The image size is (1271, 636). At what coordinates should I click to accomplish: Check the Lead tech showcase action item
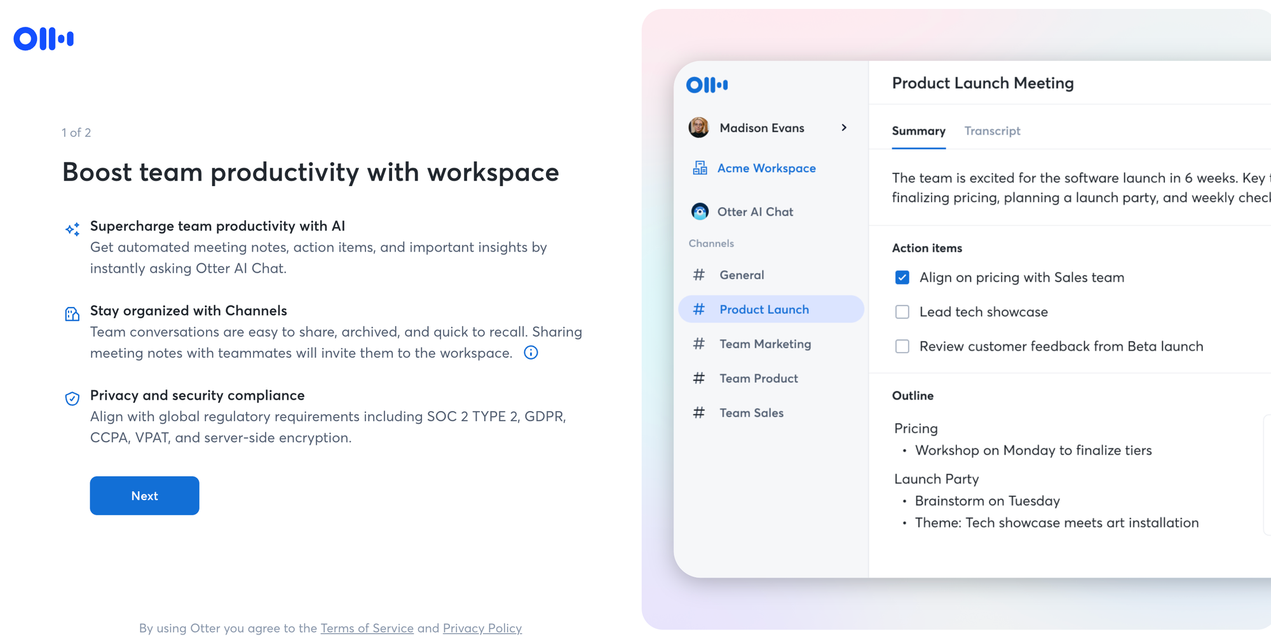[902, 312]
